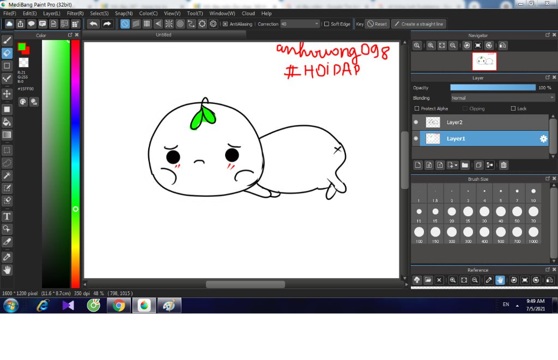Choose brush size 25
This screenshot has height=360, width=558.
click(x=468, y=214)
